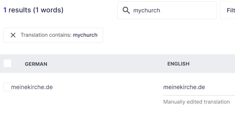The width and height of the screenshot is (235, 114).
Task: Sort by the ENGLISH column header
Action: pos(178,64)
